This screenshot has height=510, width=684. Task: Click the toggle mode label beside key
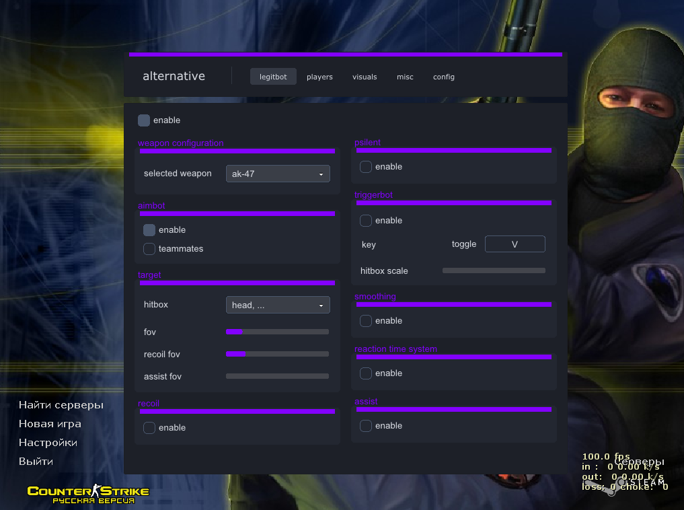pos(463,244)
